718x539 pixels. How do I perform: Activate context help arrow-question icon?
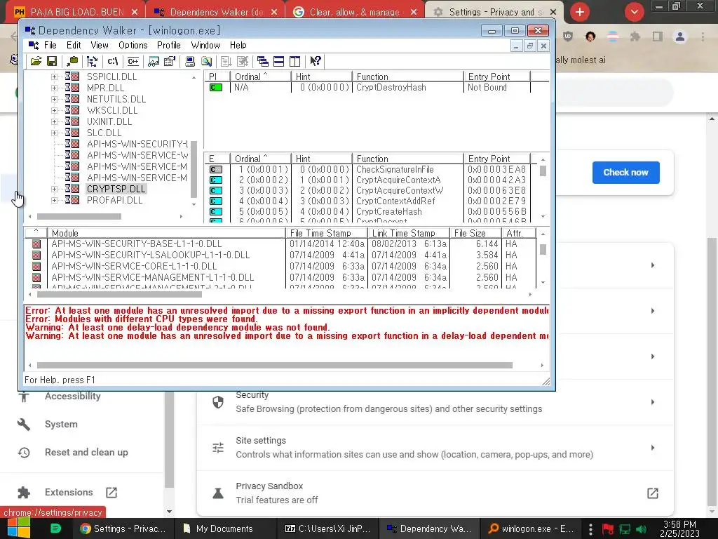tap(315, 62)
